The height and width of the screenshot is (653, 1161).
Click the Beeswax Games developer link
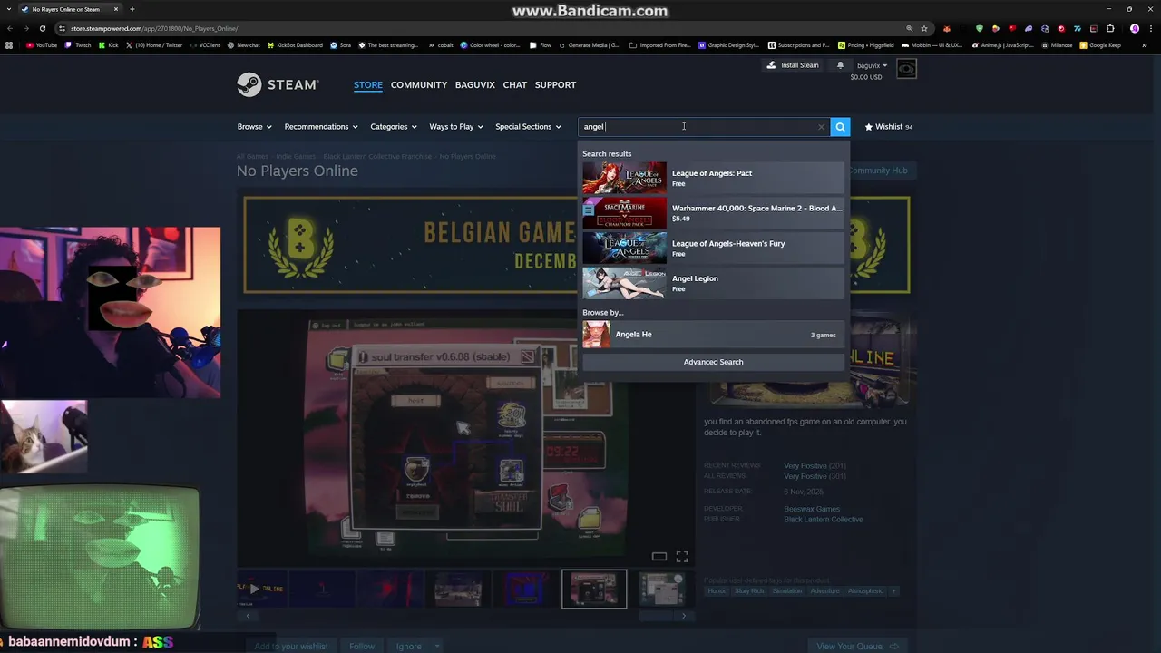(812, 509)
